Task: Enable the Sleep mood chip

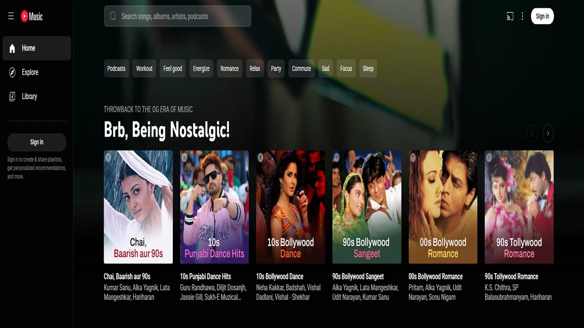Action: pyautogui.click(x=368, y=69)
